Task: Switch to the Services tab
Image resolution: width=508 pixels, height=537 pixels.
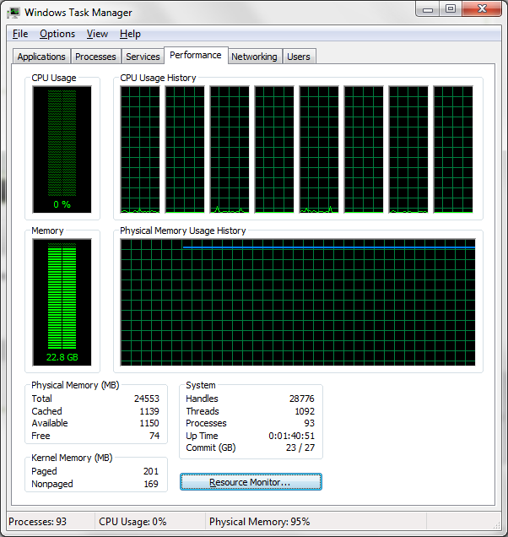Action: pyautogui.click(x=143, y=57)
